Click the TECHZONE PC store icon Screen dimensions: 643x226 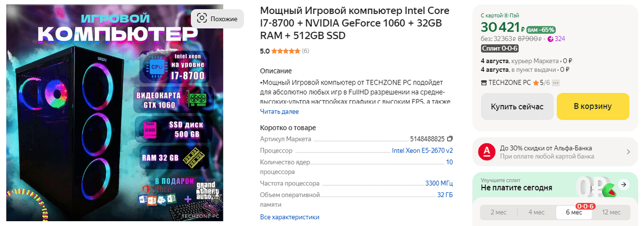pyautogui.click(x=484, y=83)
